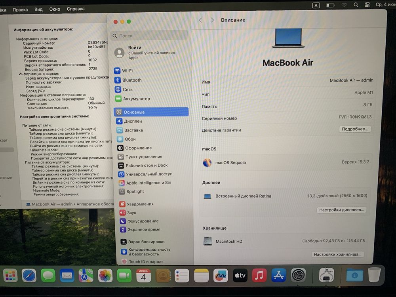
Task: Open Music app in Dock
Action: 259,275
